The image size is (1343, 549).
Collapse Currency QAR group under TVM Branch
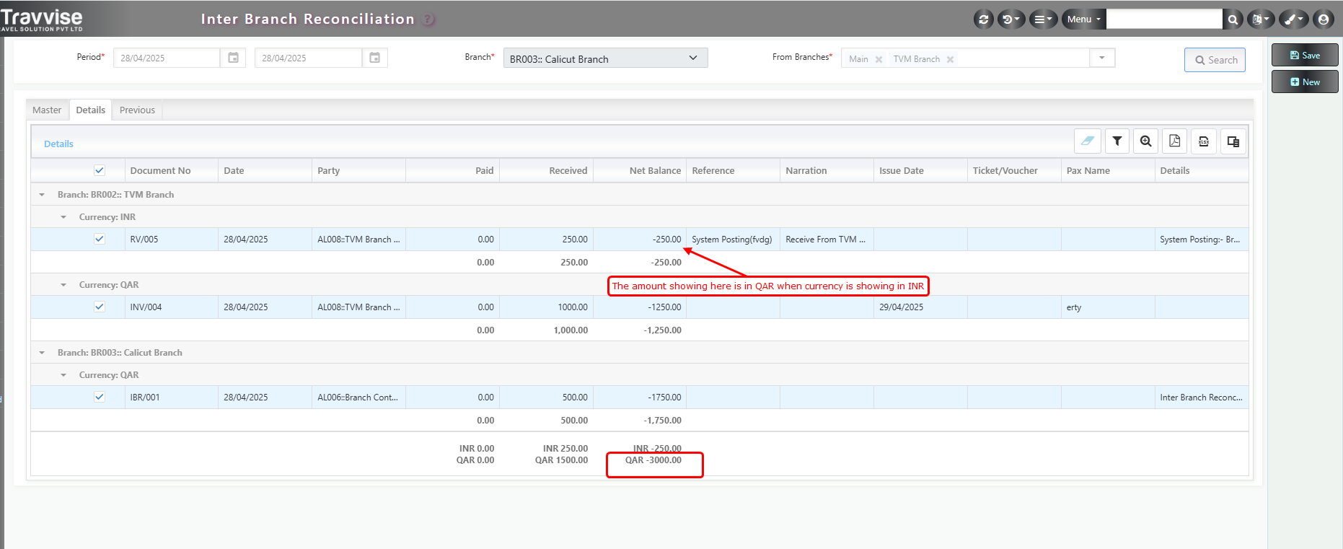tap(63, 285)
